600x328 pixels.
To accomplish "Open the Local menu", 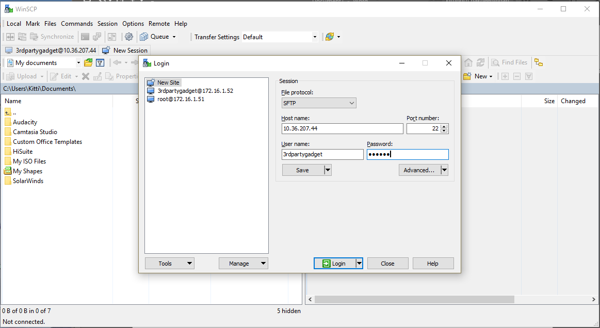I will (14, 24).
